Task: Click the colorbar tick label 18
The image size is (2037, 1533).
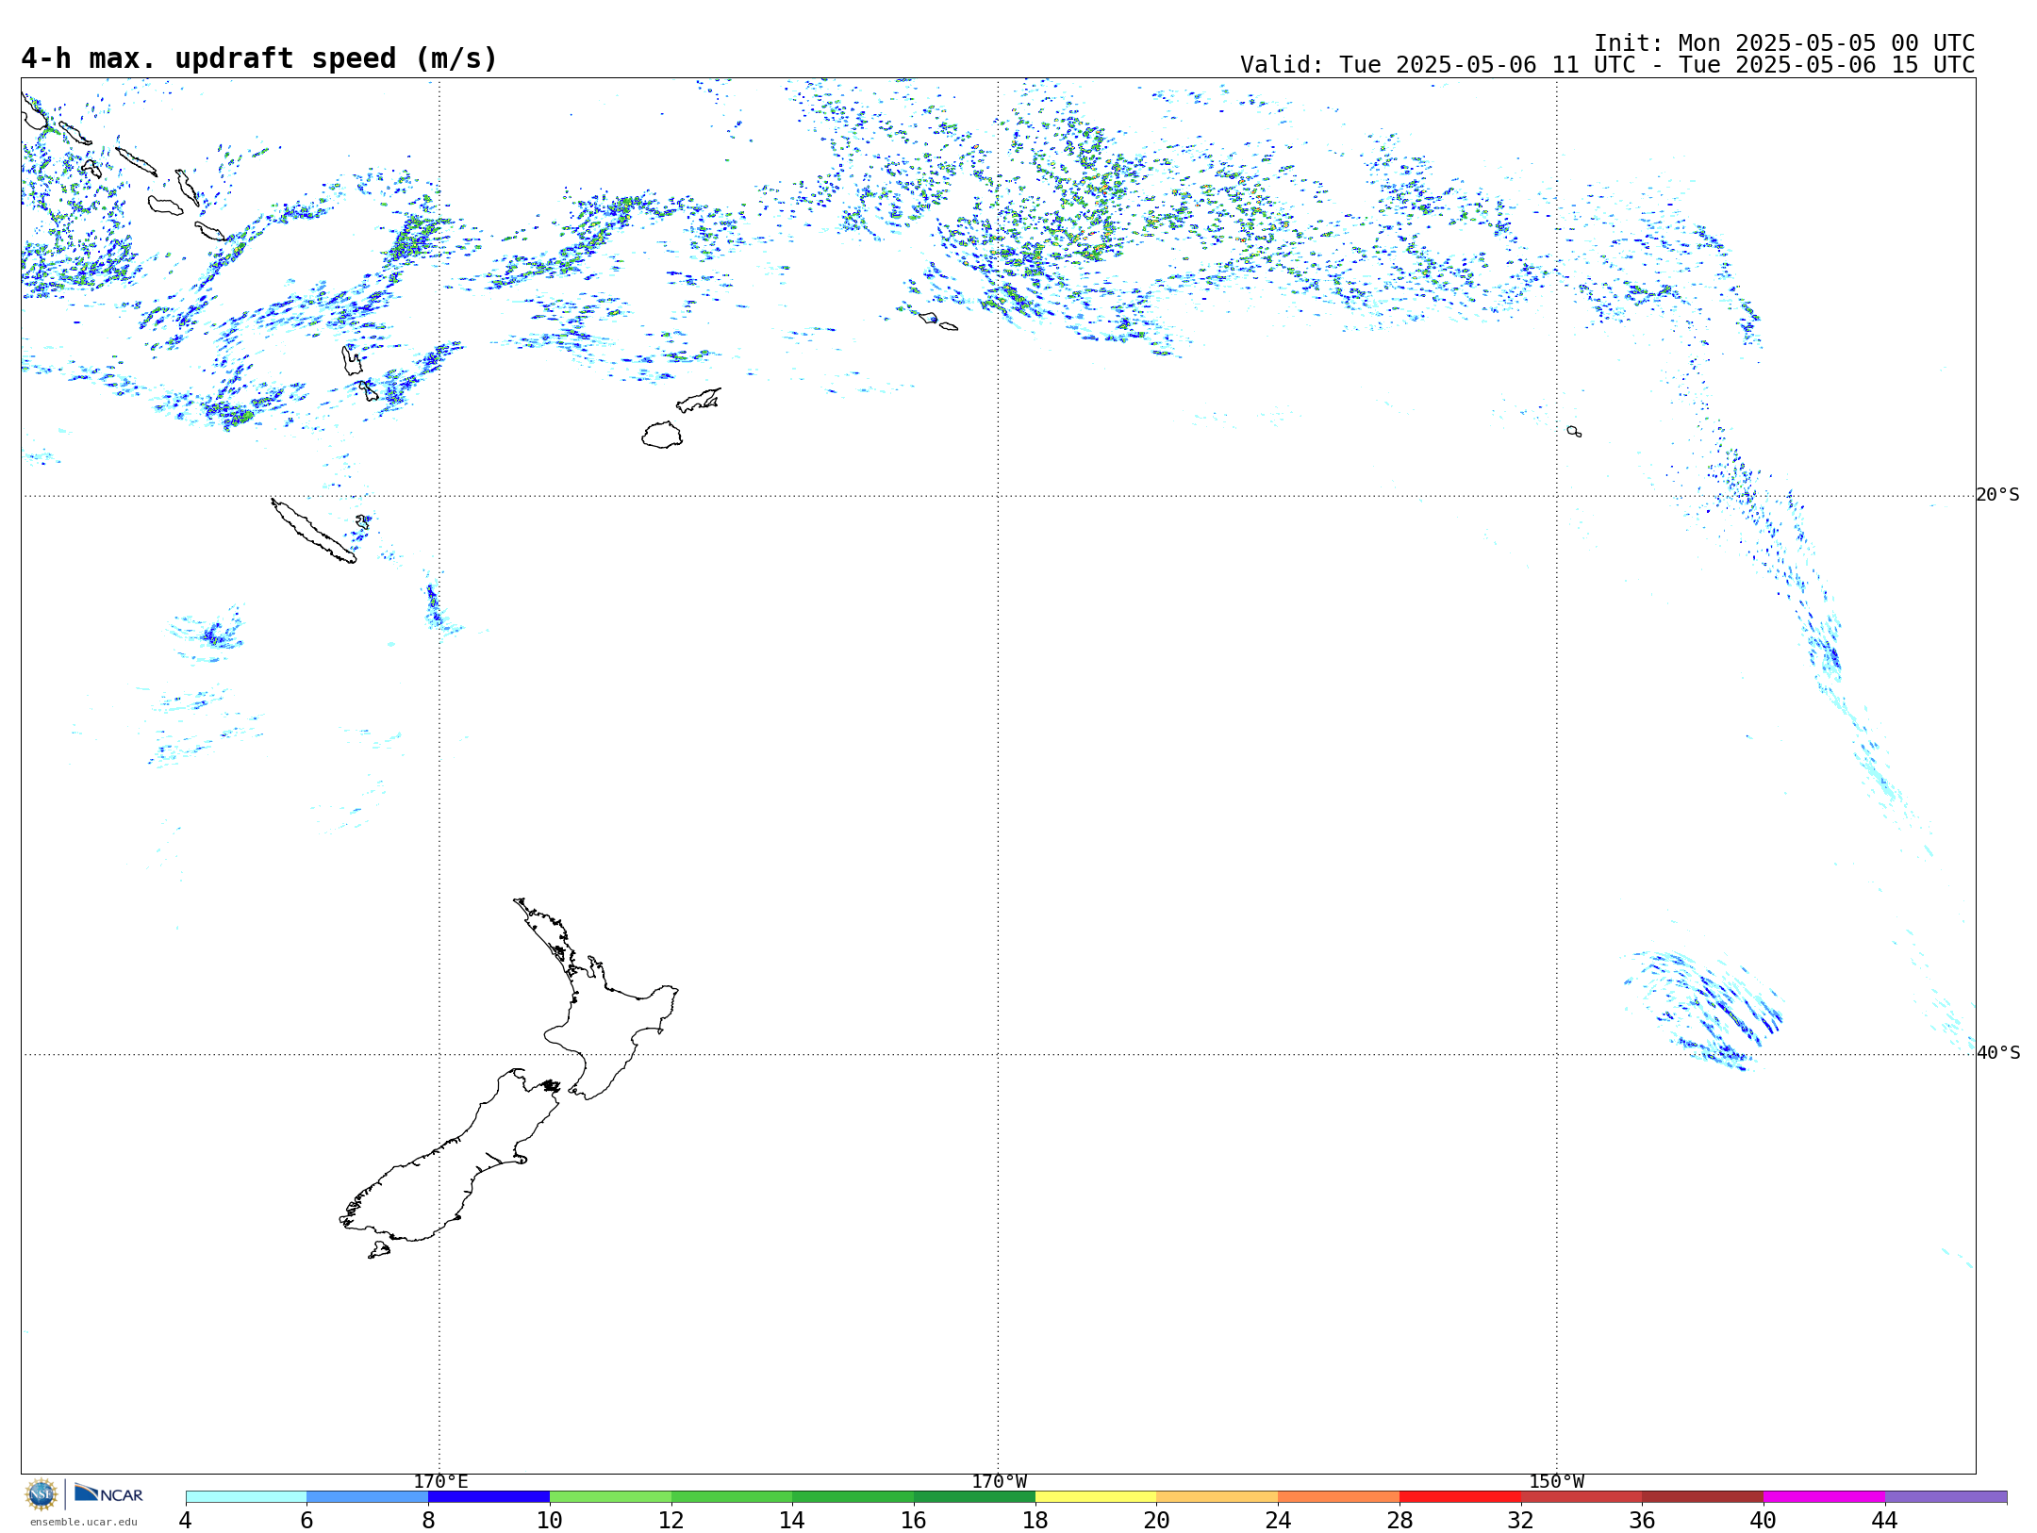Action: [x=1035, y=1521]
